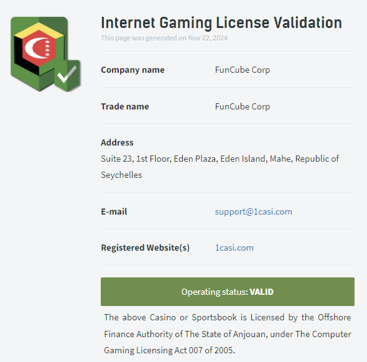Image resolution: width=367 pixels, height=362 pixels.
Task: Click the Eden Plaza address text
Action: 196,159
